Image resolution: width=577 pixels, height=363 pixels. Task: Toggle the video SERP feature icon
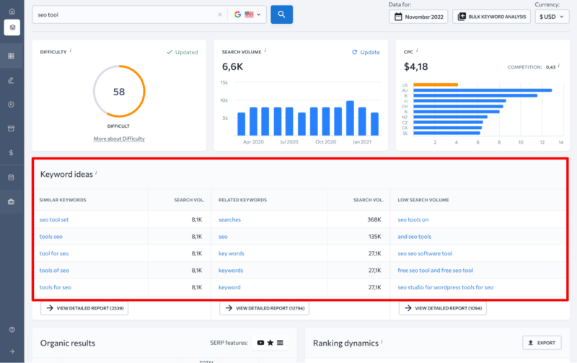[260, 342]
